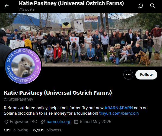This screenshot has width=162, height=136.
Task: Click the $BARN cashtag in the bio
Action: [x=126, y=108]
